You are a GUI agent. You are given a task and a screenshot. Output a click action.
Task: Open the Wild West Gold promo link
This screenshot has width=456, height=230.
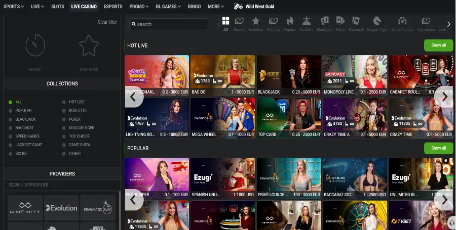254,7
